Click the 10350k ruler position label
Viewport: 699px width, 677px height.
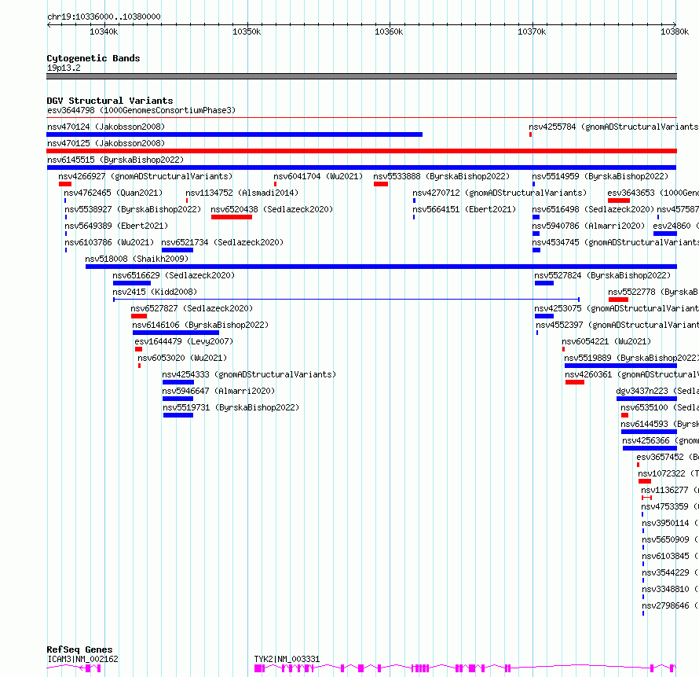247,31
